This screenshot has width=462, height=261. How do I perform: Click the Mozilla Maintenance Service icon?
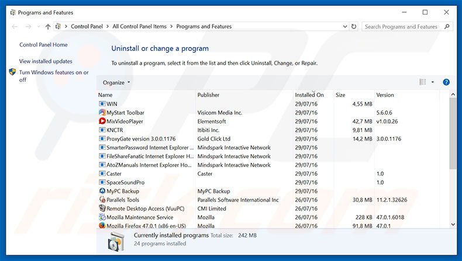tap(102, 217)
